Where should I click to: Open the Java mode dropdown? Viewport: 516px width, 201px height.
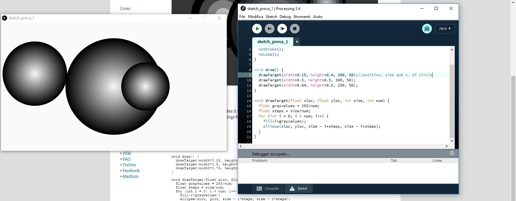tap(445, 29)
